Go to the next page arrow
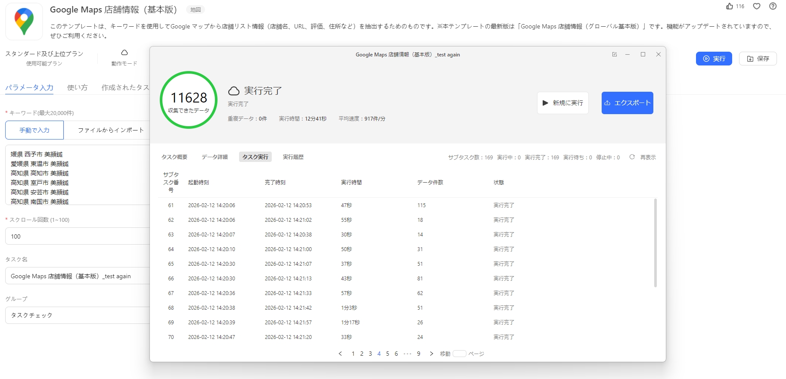Screen dimensions: 786x379 pos(432,354)
